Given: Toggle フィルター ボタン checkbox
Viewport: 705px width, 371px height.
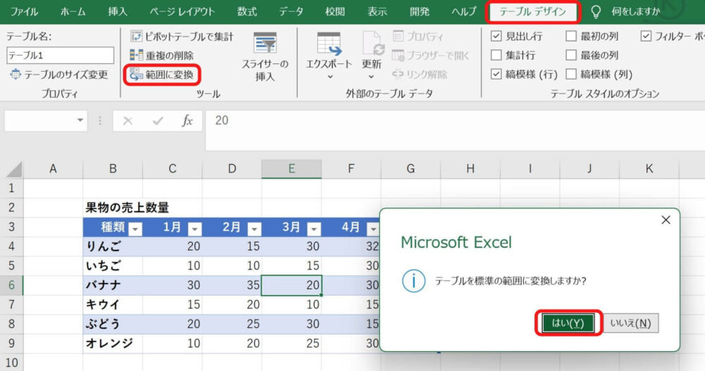Looking at the screenshot, I should [x=646, y=37].
